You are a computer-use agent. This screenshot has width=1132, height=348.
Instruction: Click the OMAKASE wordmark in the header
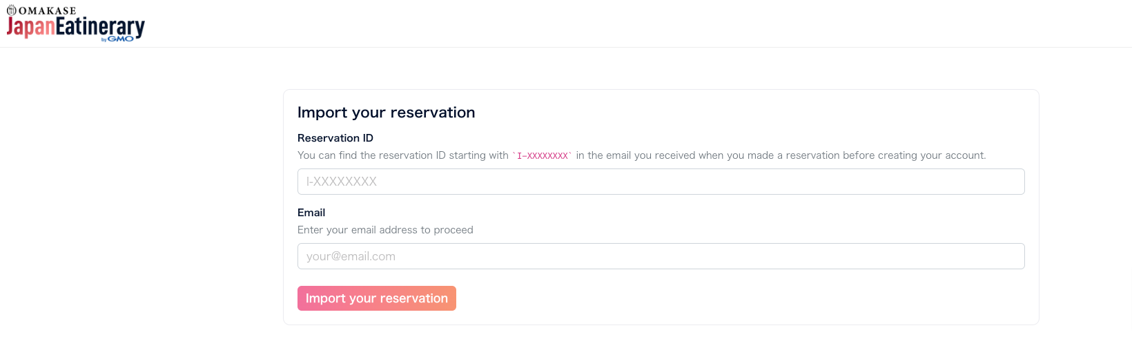pos(47,11)
